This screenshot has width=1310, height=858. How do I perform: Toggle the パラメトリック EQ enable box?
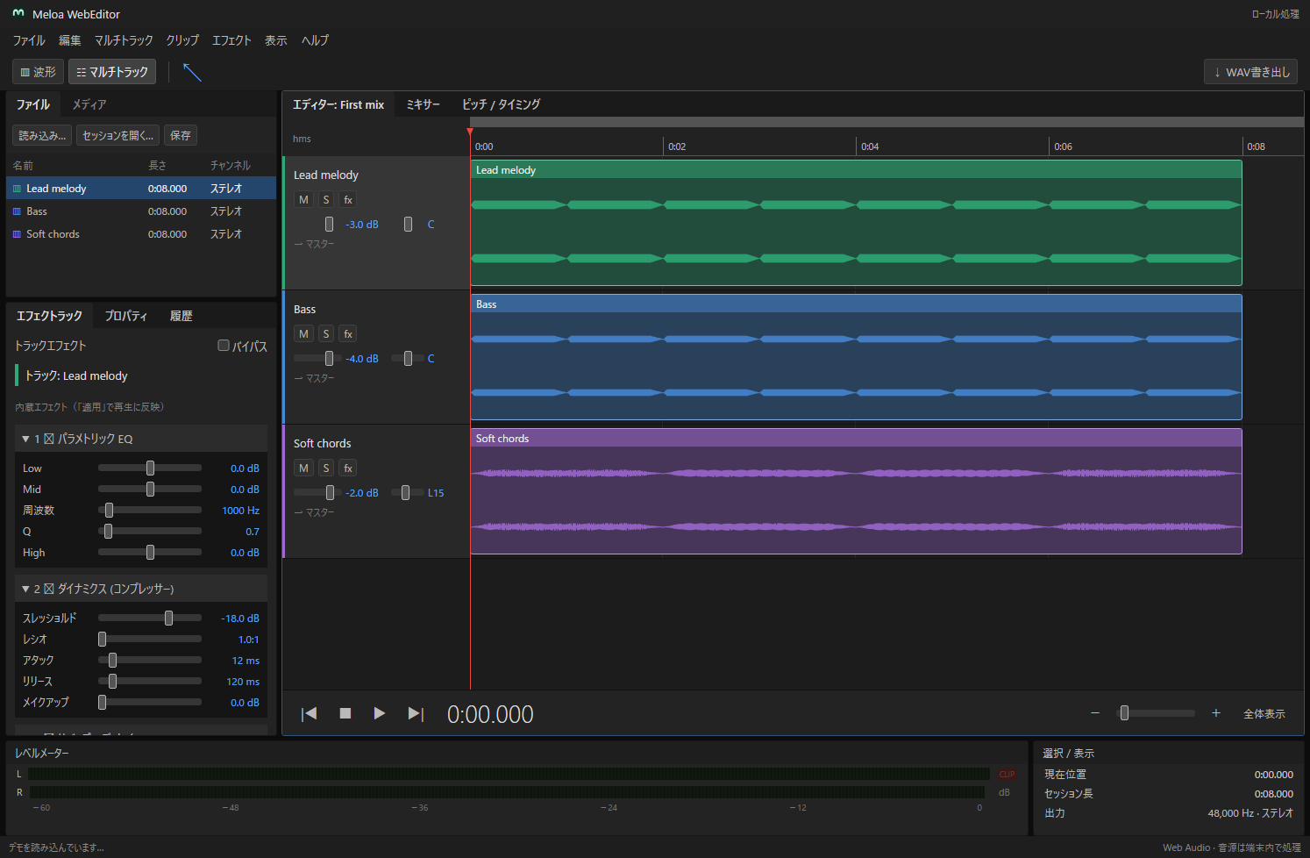49,439
